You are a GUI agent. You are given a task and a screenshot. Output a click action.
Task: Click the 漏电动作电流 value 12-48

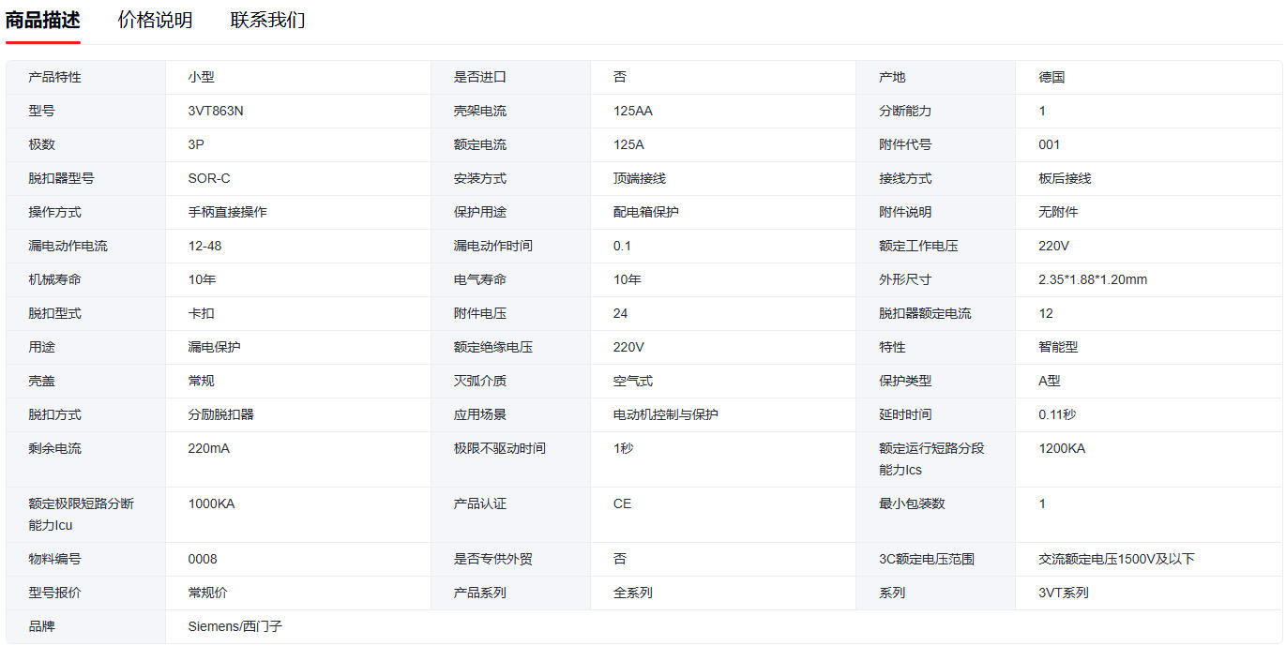[x=205, y=246]
